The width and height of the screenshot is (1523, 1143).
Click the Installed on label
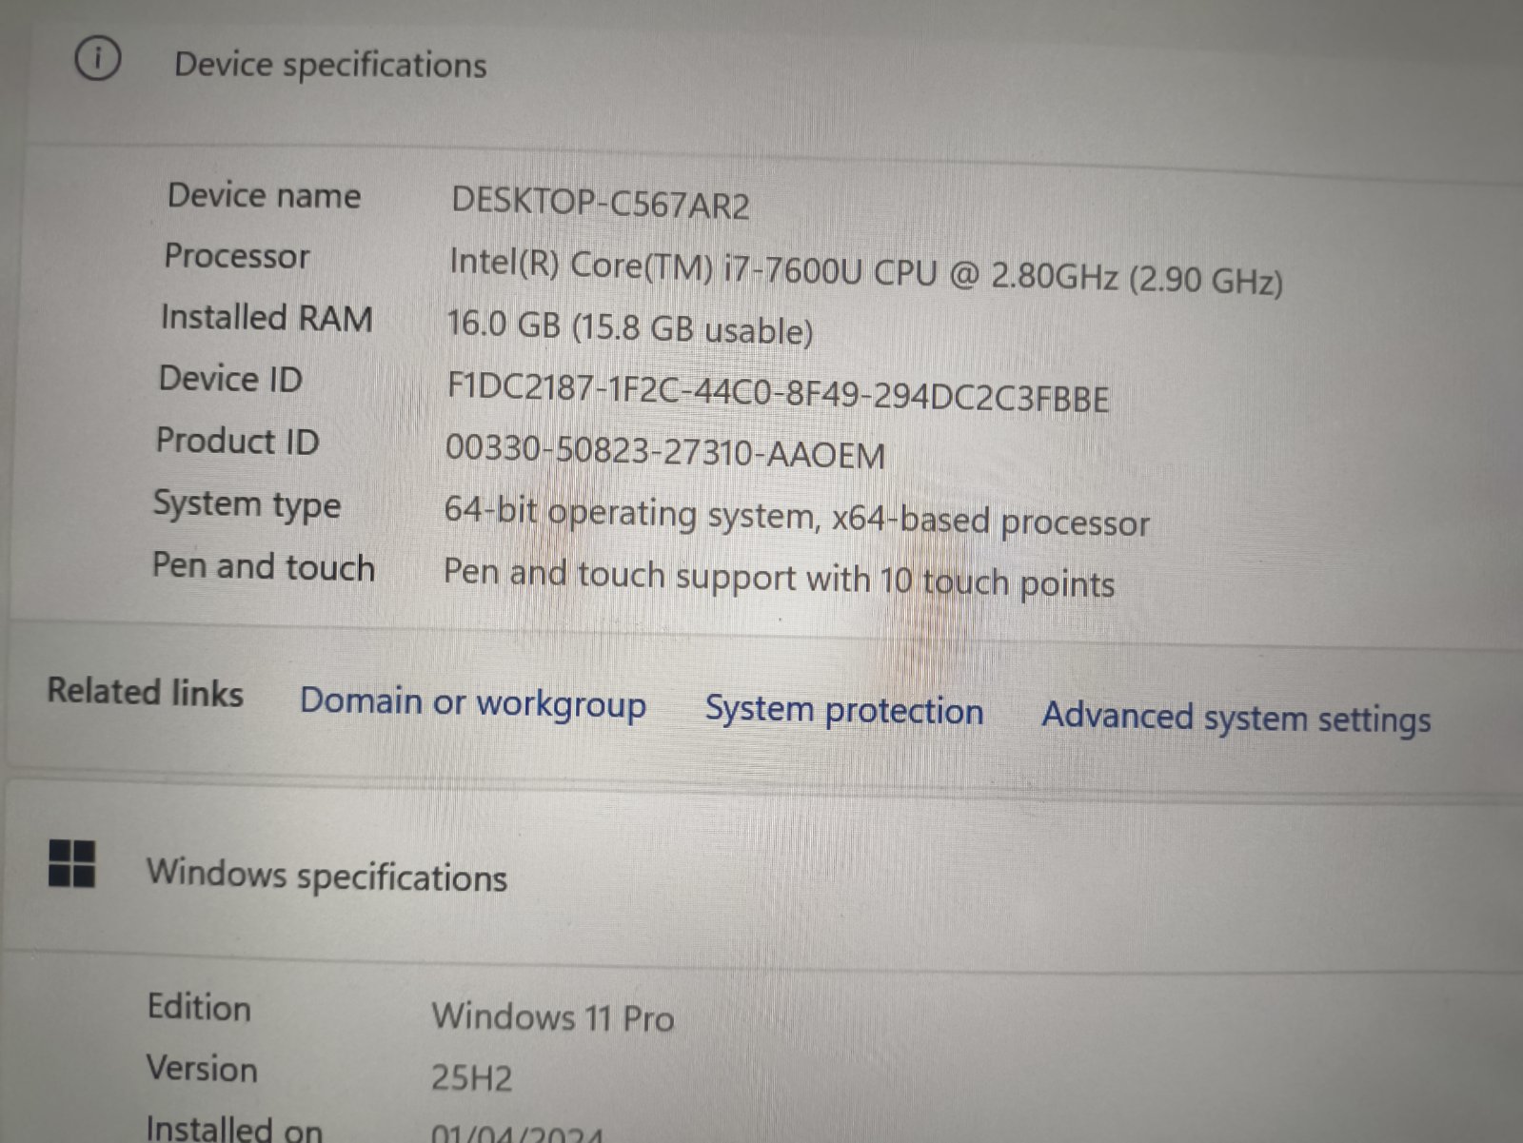point(234,1129)
